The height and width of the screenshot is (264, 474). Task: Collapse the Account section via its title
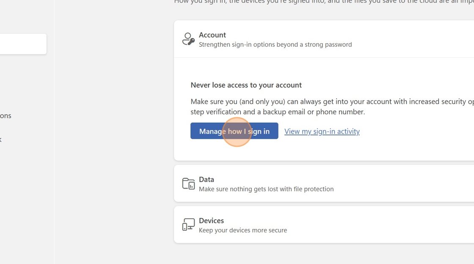[212, 35]
